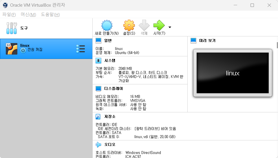
Task: Click the details pane vertical scrollbar
Action: click(x=277, y=45)
